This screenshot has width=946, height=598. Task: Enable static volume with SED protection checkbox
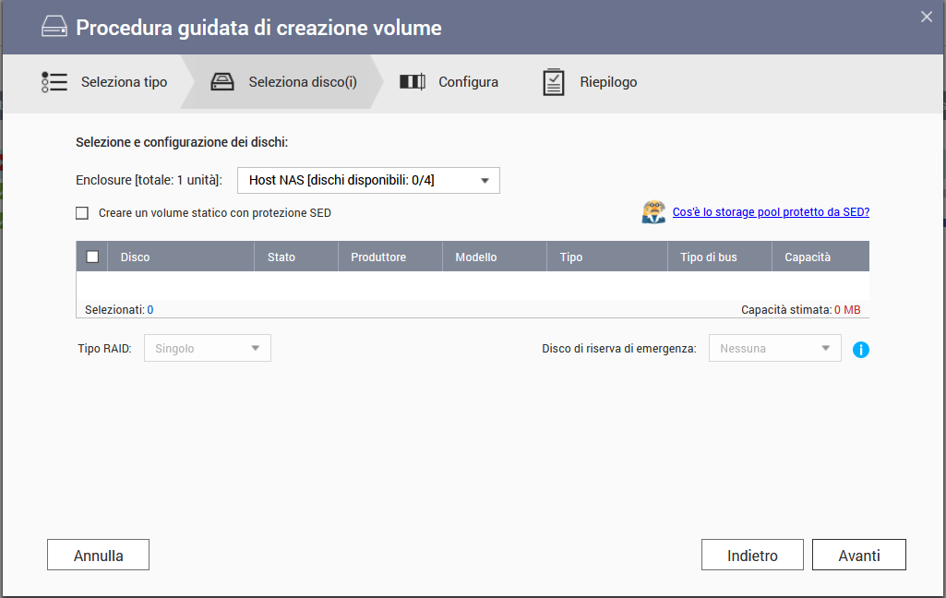pyautogui.click(x=82, y=213)
